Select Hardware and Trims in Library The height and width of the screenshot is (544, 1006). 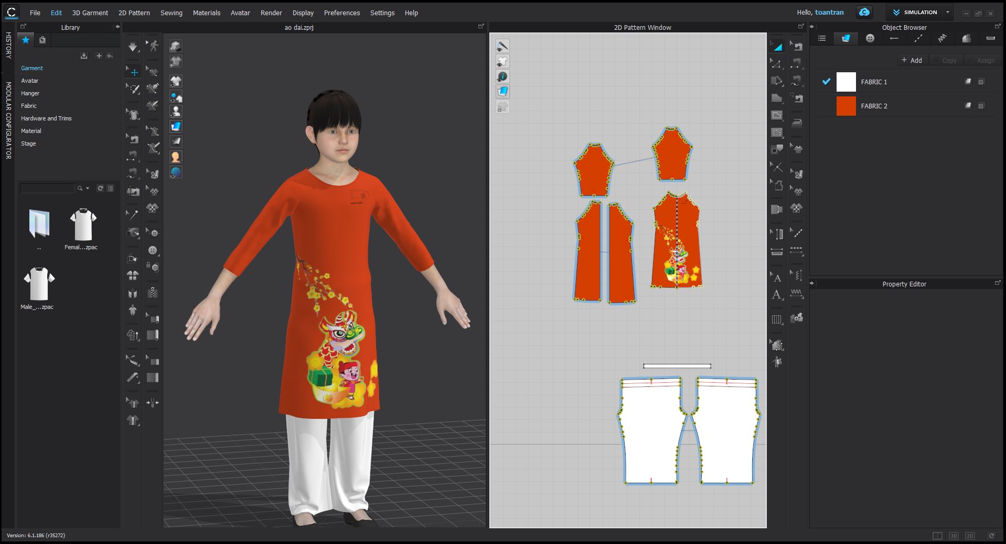pos(46,118)
